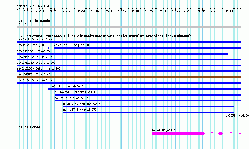The height and width of the screenshot is (149, 249).
Task: Click the Cytogenetic Bands track title
Action: 33,21
